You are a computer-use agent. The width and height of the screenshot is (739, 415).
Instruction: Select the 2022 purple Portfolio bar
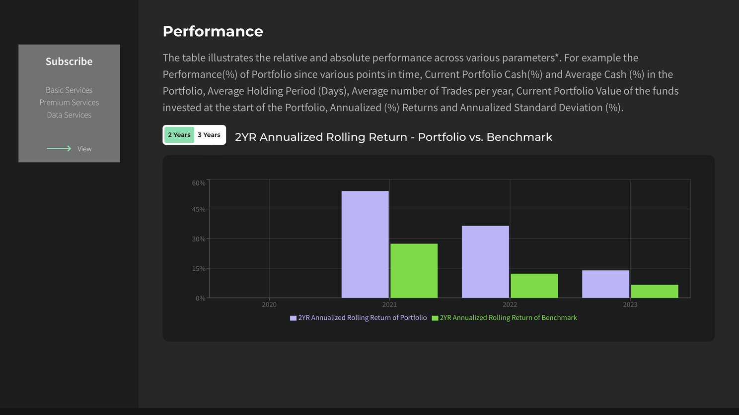click(x=485, y=262)
